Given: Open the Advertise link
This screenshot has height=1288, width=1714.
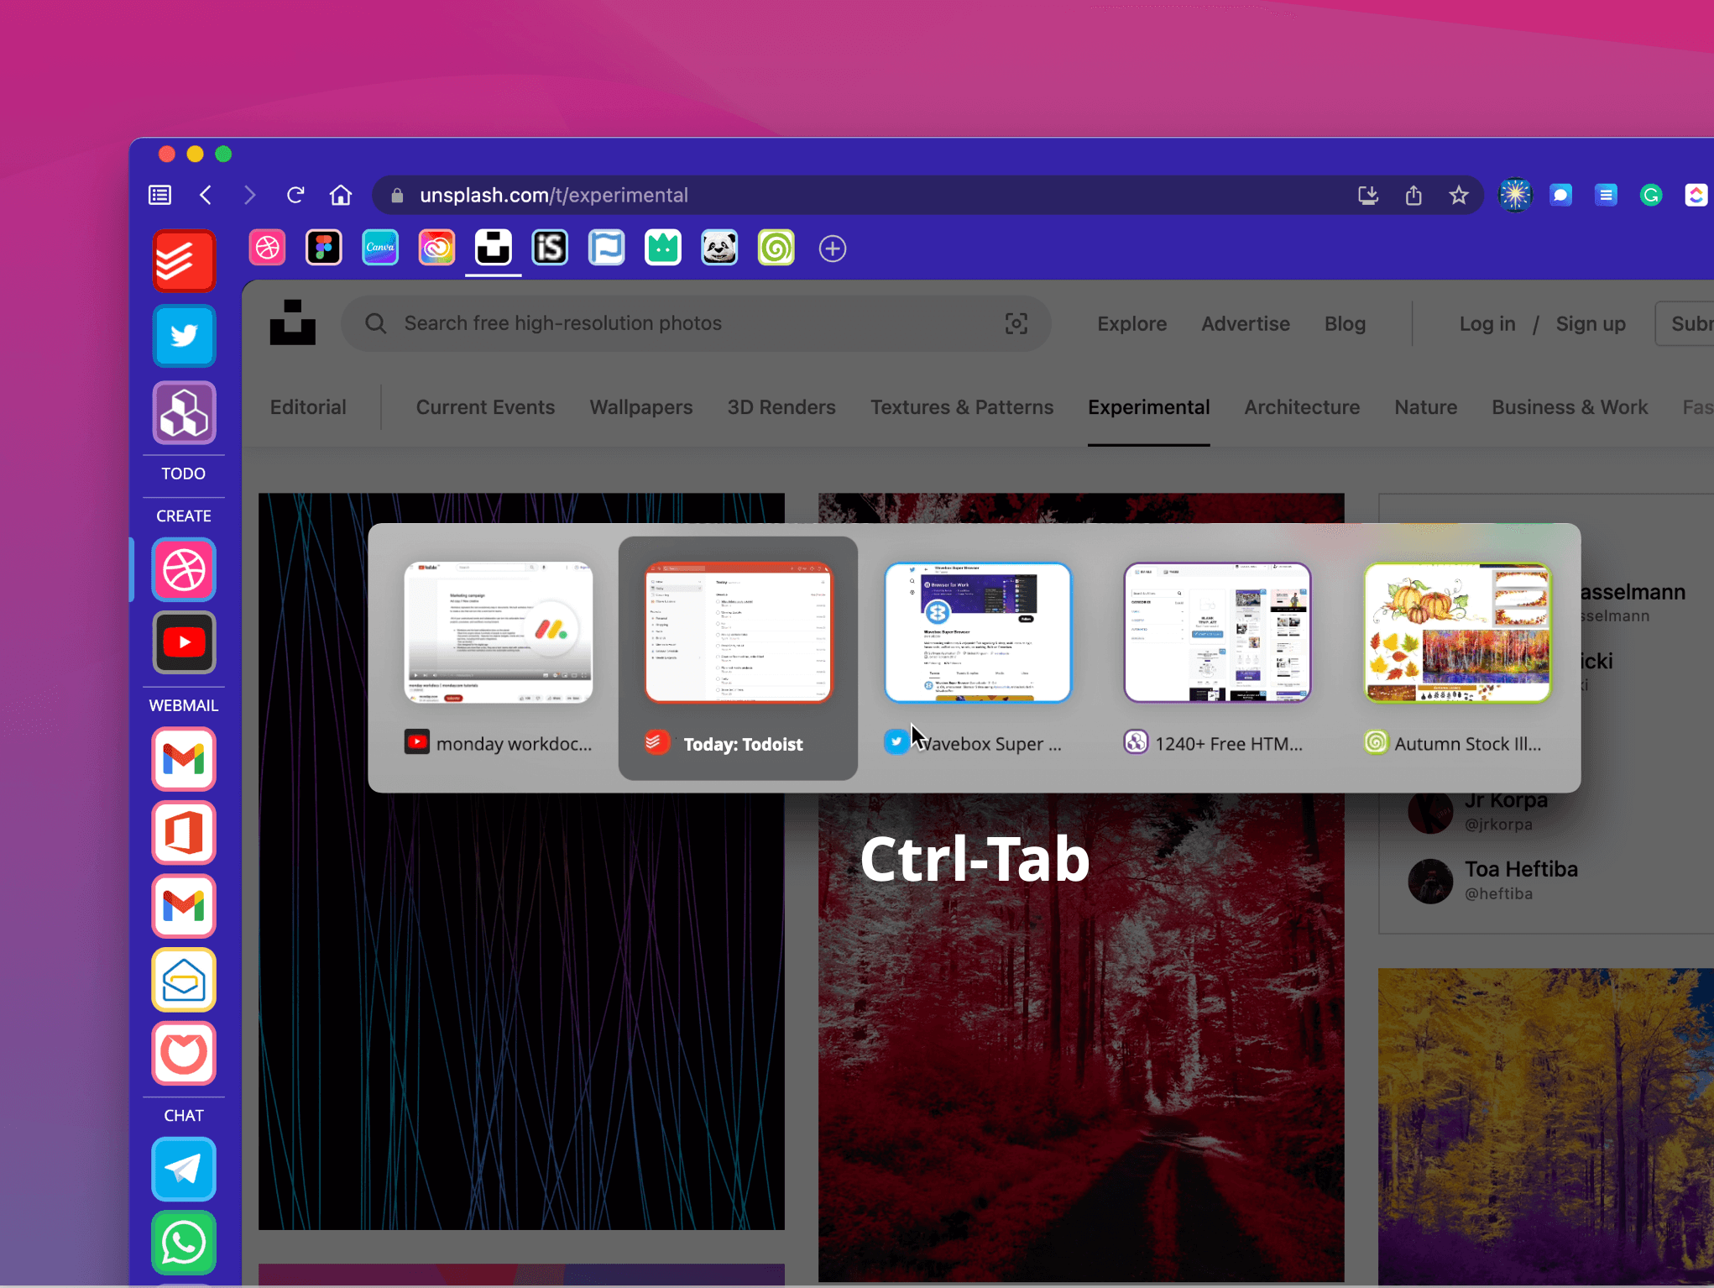Looking at the screenshot, I should tap(1246, 323).
